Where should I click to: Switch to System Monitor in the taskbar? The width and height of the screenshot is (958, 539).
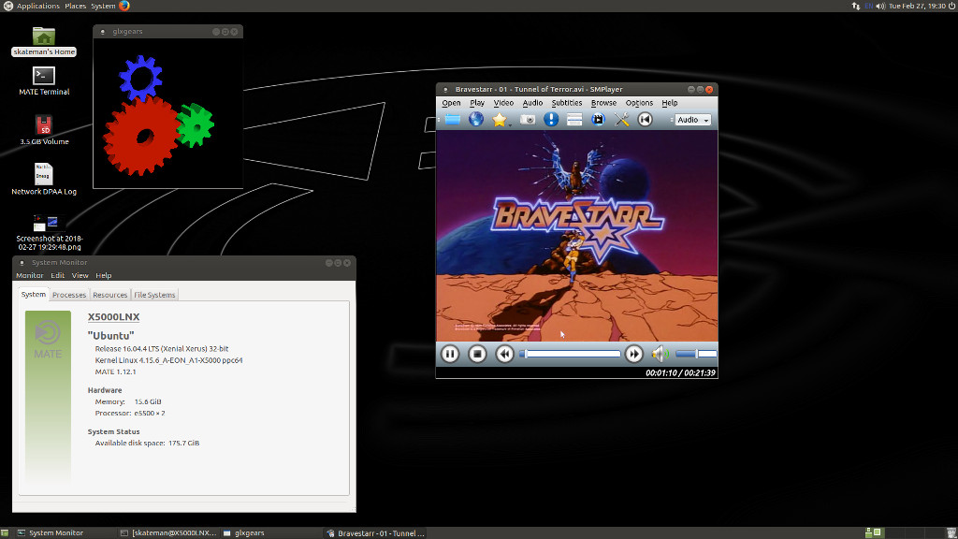tap(65, 532)
